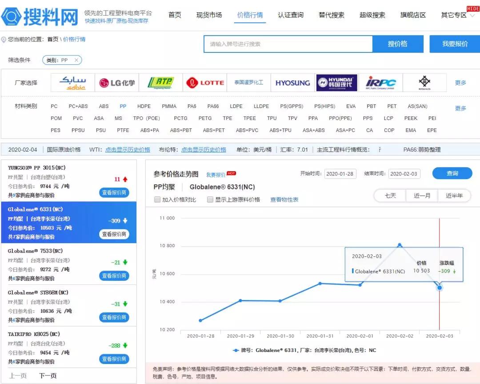Choose the RTP manufacturer logo
The width and height of the screenshot is (480, 384).
tap(160, 83)
